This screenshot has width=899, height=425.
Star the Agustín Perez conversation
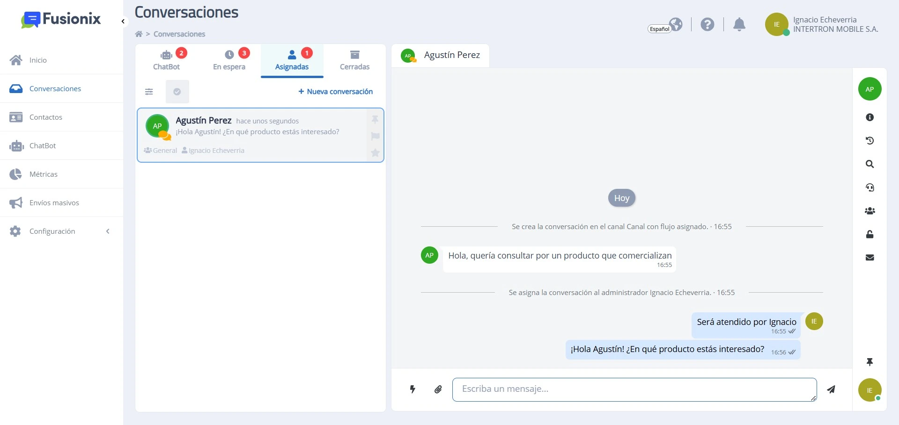(x=375, y=153)
